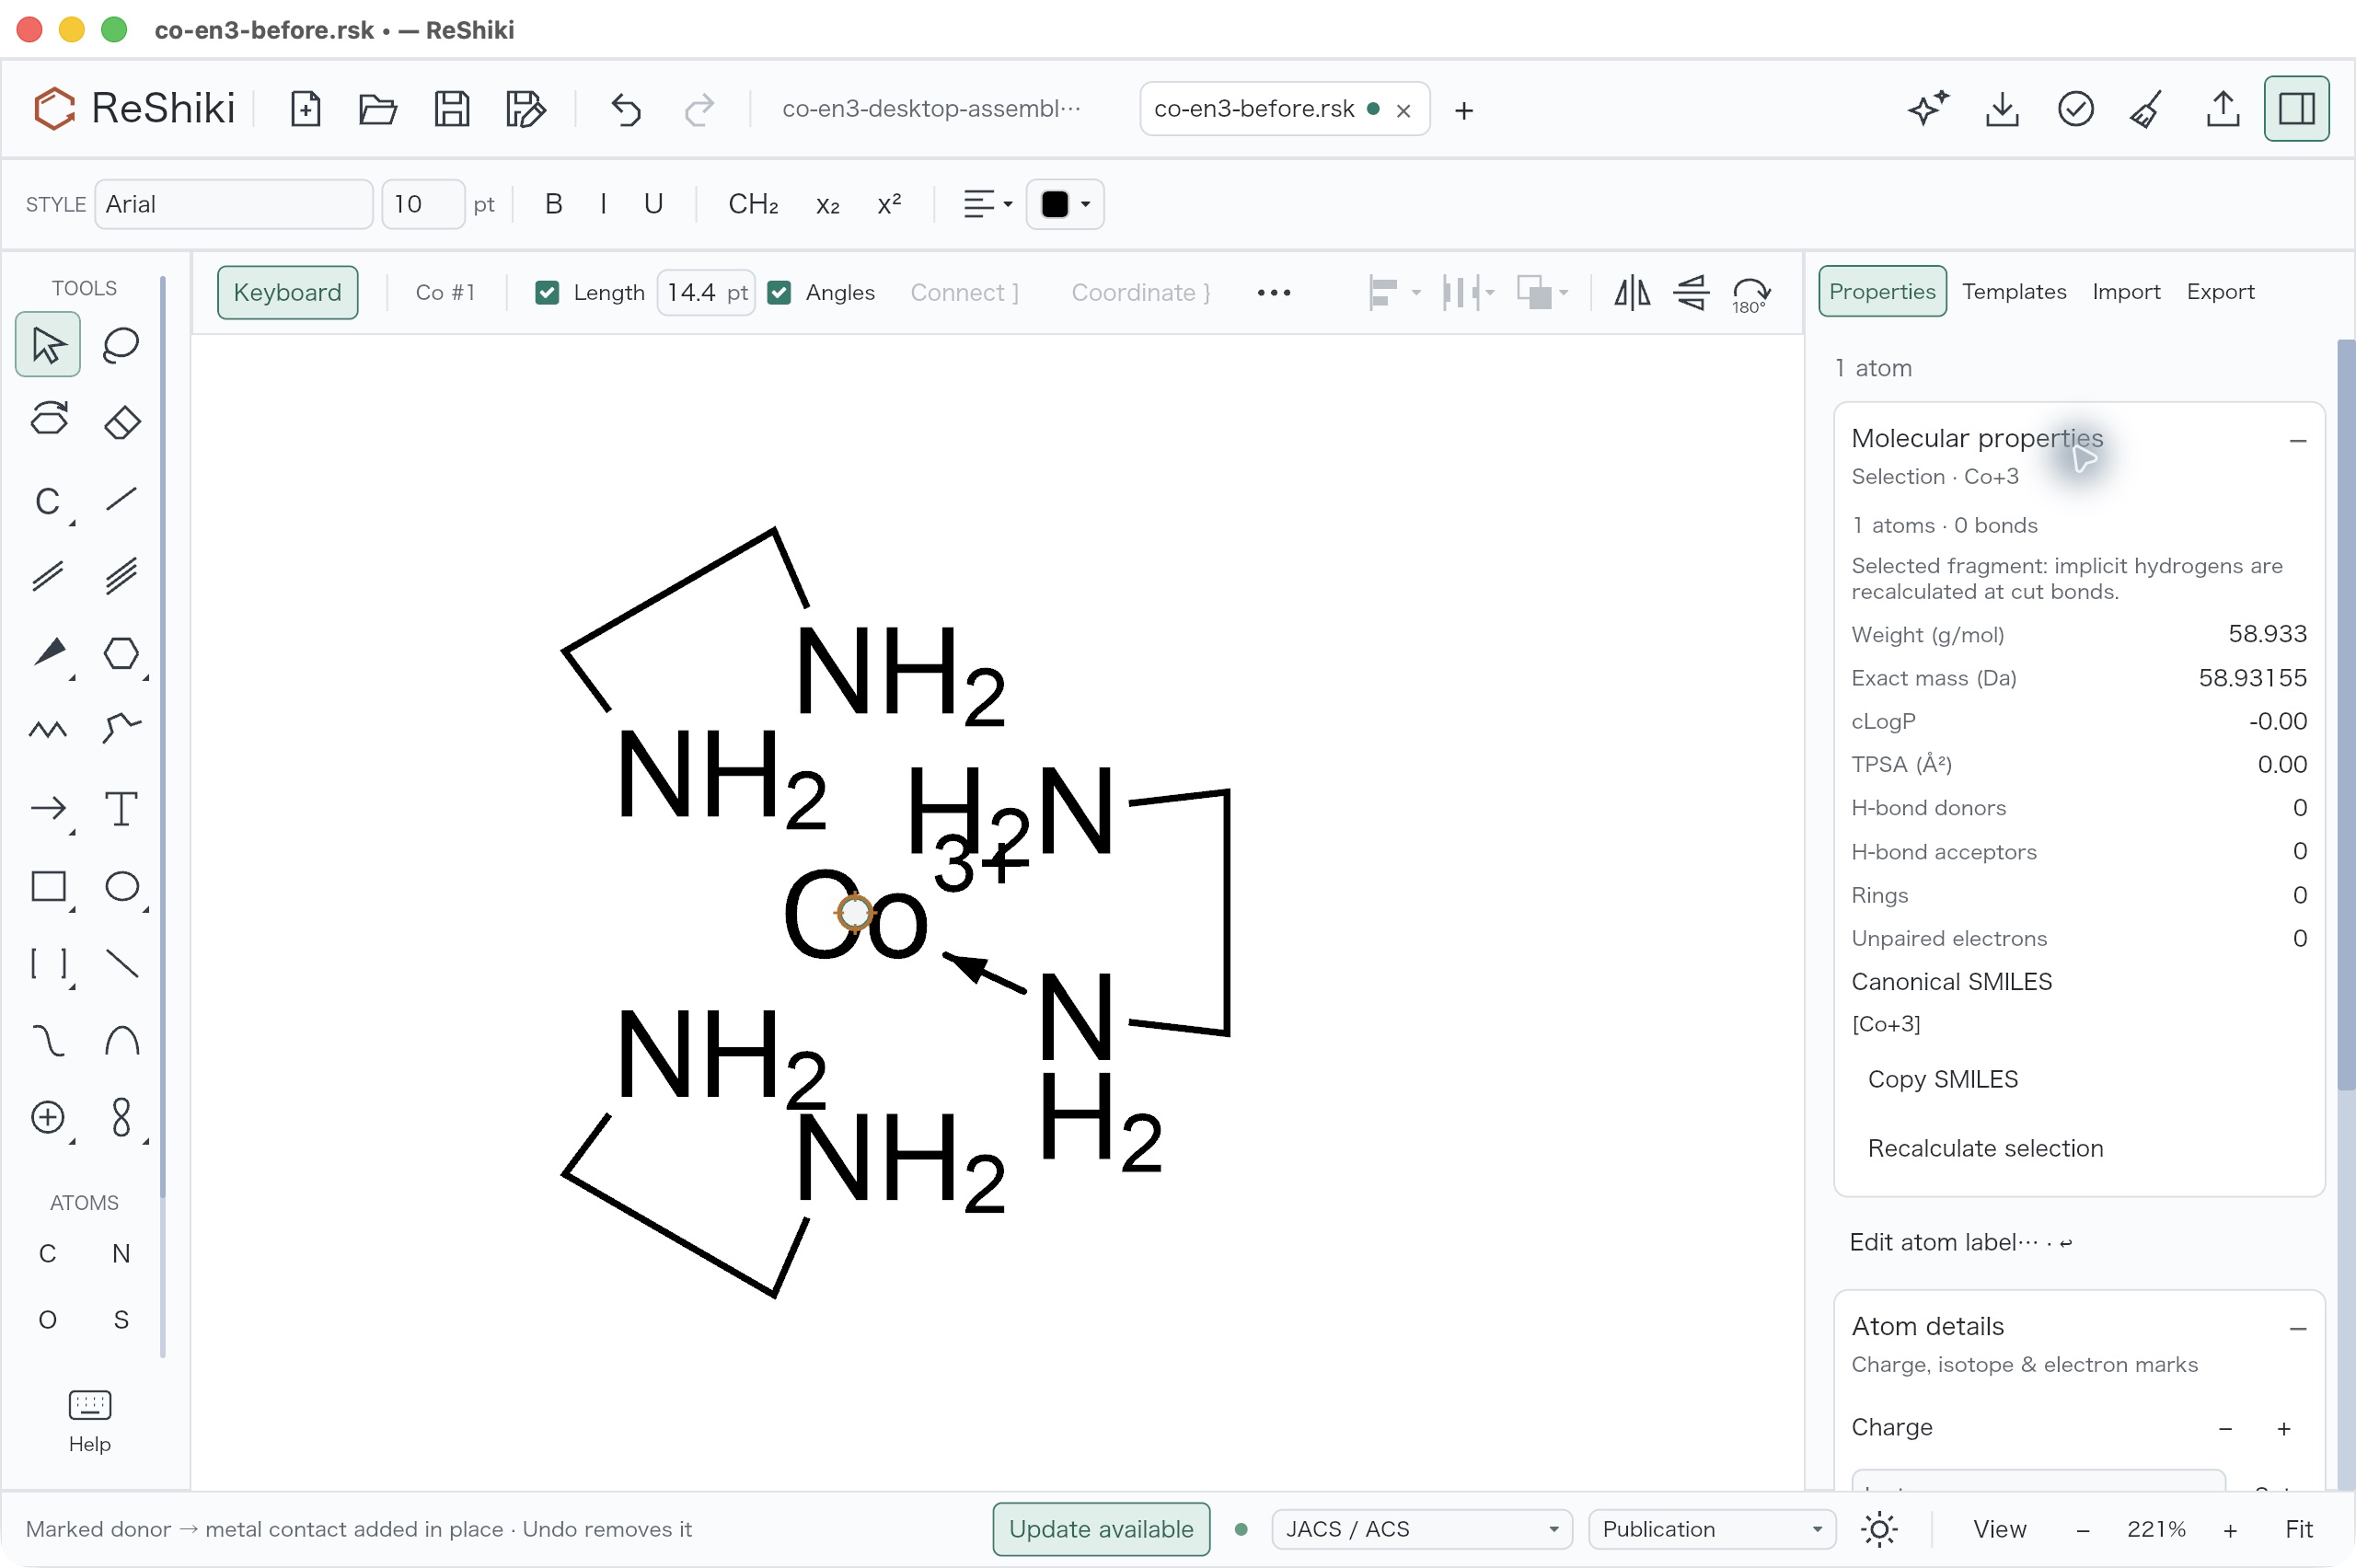Screen dimensions: 2356x1568
Task: Flip the selection horizontally
Action: [x=1631, y=293]
